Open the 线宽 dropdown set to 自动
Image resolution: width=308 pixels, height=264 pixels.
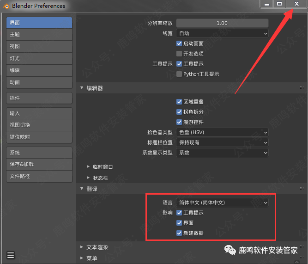[222, 33]
